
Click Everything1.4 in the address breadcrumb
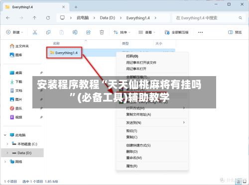pyautogui.click(x=138, y=18)
